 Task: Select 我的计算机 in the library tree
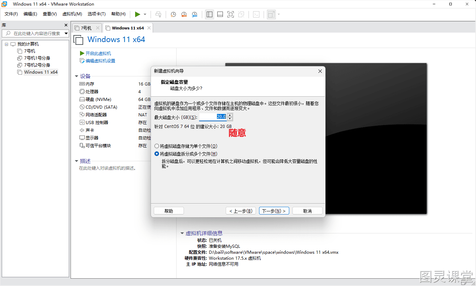[28, 44]
